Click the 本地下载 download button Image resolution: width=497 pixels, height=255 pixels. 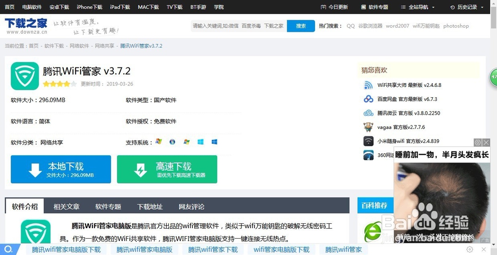coord(61,169)
